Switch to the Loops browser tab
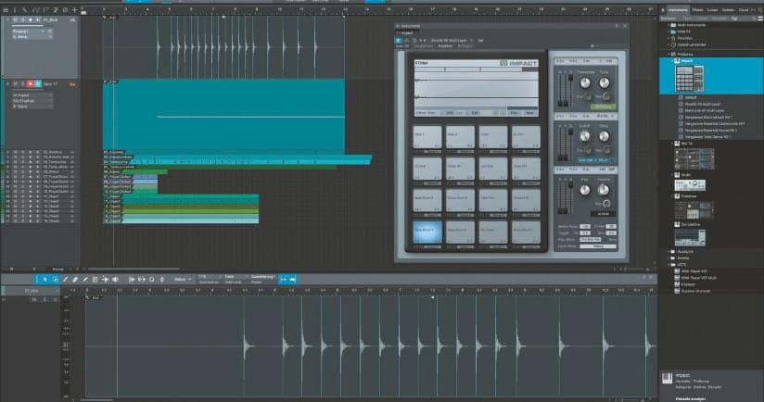The image size is (764, 402). click(x=712, y=10)
